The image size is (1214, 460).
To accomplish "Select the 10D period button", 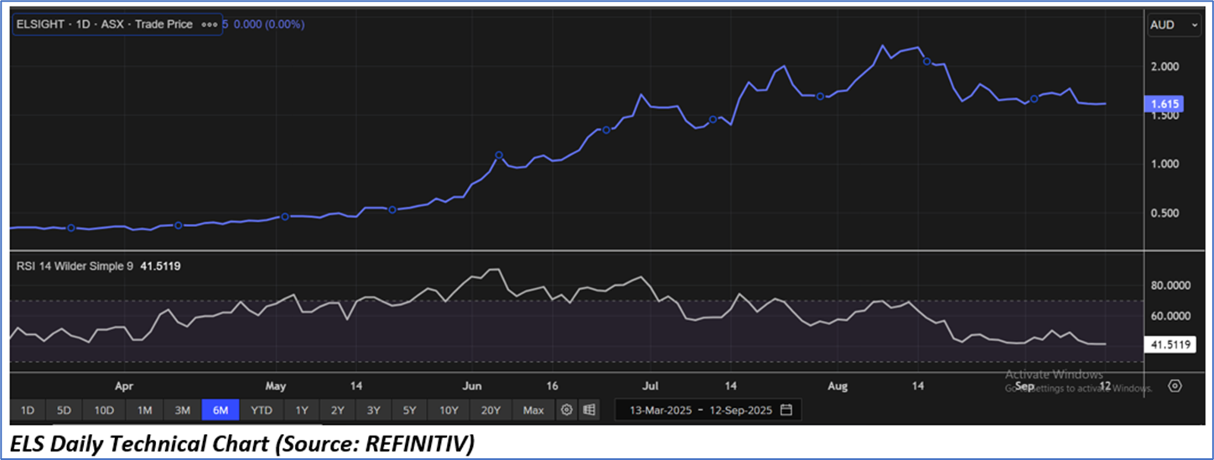I will tap(104, 410).
